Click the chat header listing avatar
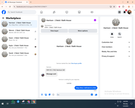Viewport: 135px width, 108px height. (x=43, y=20)
